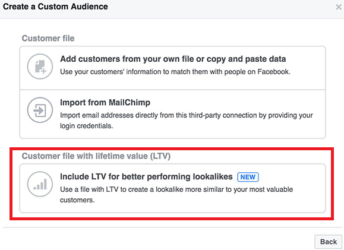Image resolution: width=344 pixels, height=250 pixels.
Task: Click the LTV bar chart icon
Action: point(40,184)
